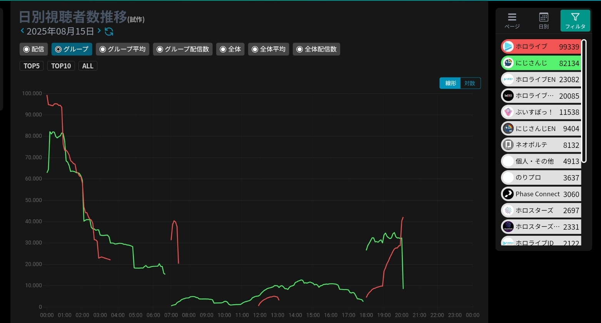Click the にじさんじ group logo icon
The width and height of the screenshot is (601, 323).
coord(508,63)
